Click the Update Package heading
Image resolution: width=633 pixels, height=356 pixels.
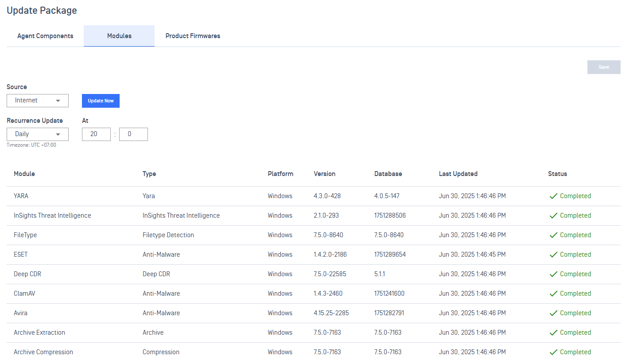click(x=42, y=11)
